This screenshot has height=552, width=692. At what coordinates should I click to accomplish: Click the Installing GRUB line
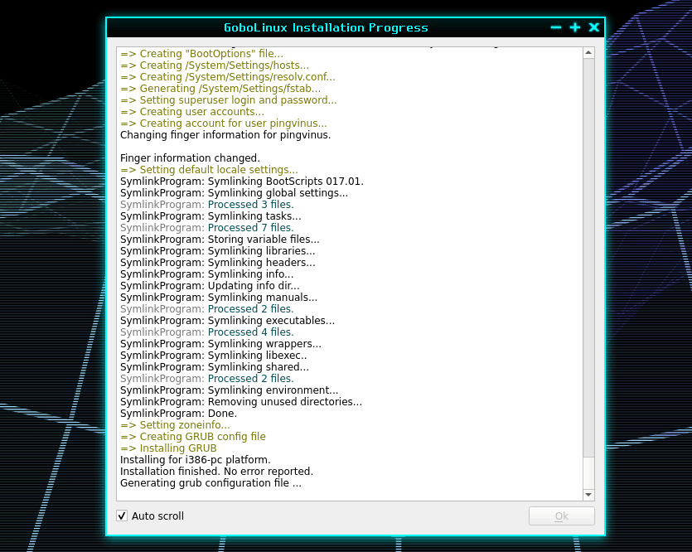(168, 448)
